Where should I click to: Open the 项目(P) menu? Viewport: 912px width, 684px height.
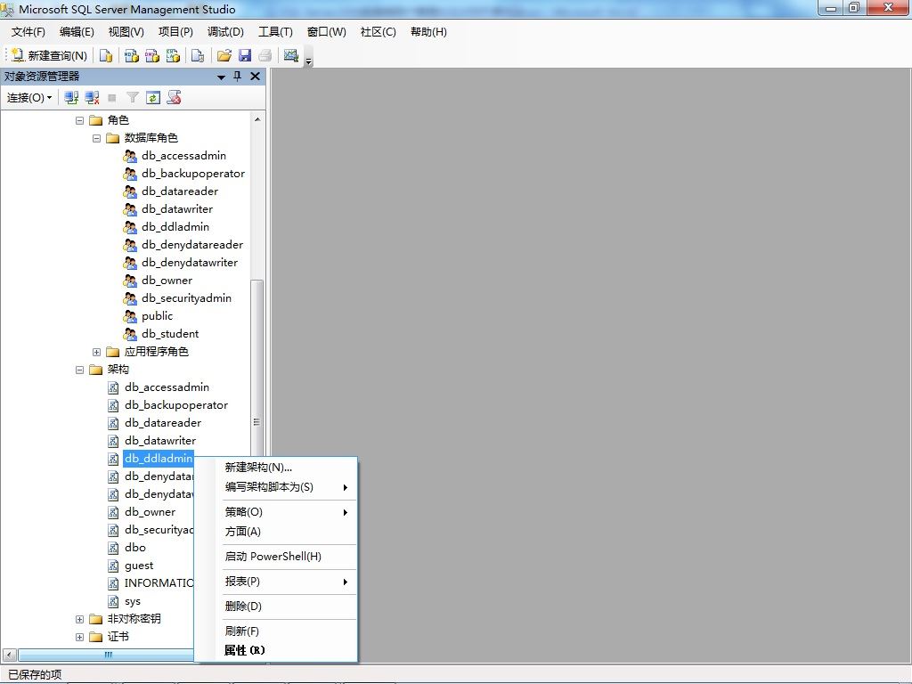[x=175, y=32]
